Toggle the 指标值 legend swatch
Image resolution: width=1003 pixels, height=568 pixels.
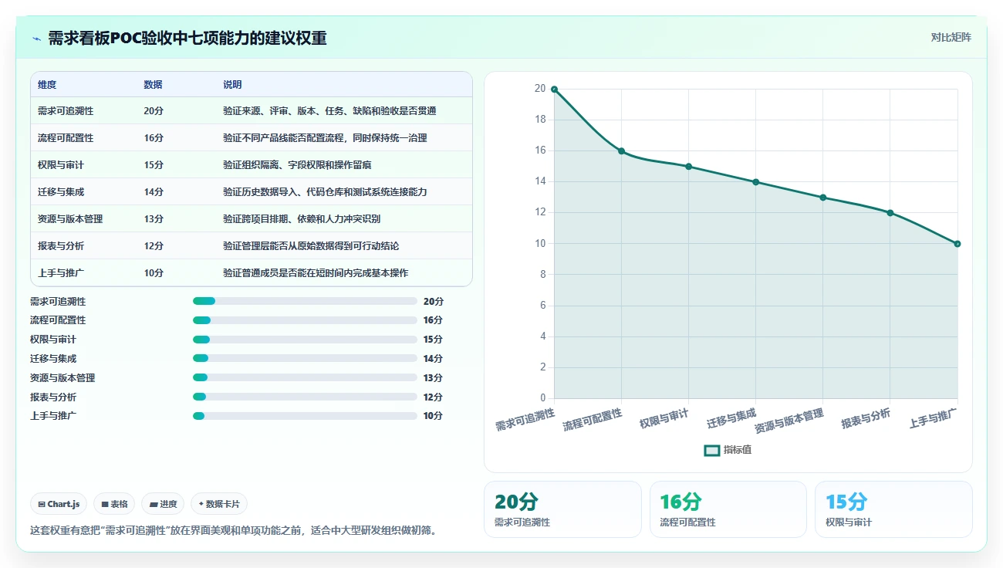(712, 450)
